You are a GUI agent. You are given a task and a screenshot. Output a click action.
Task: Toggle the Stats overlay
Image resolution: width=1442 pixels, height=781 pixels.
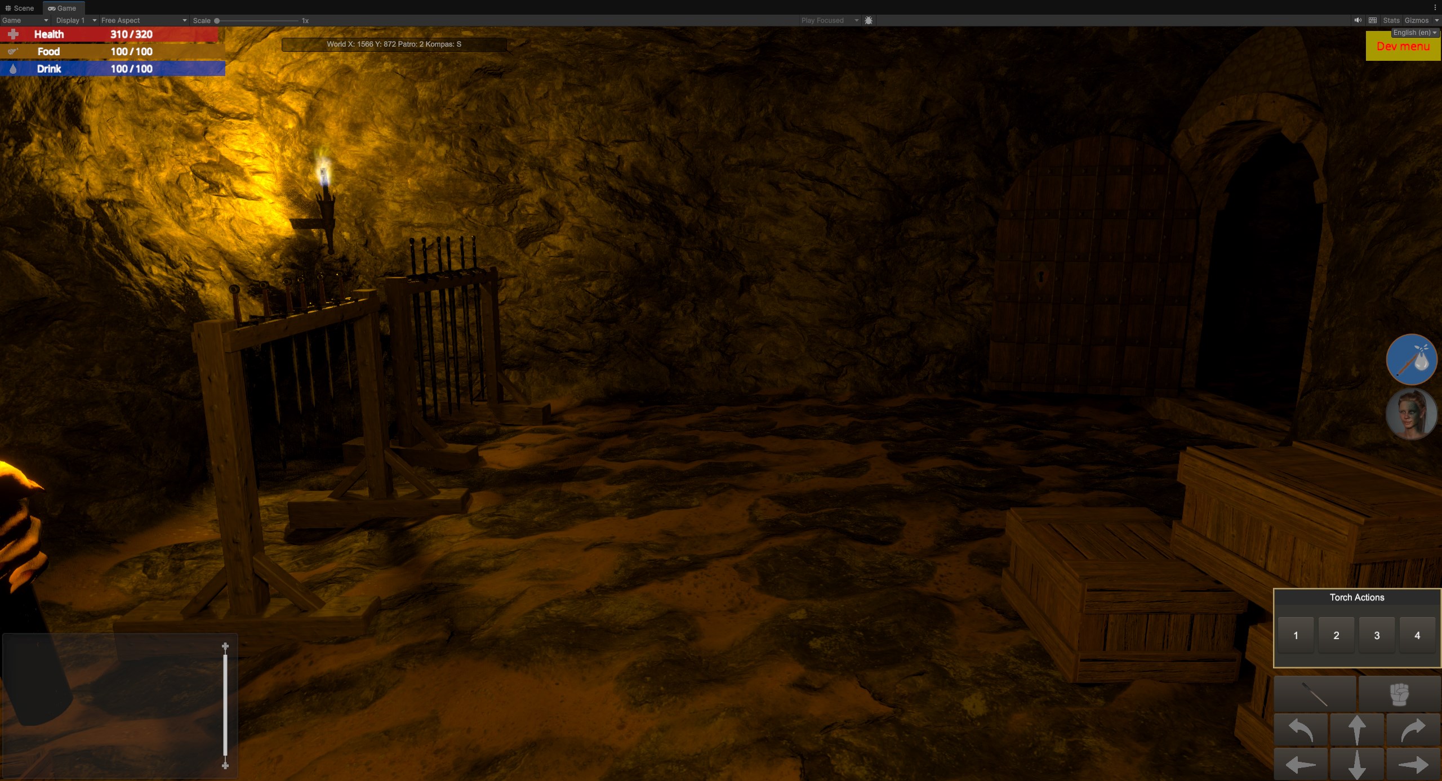pyautogui.click(x=1391, y=20)
